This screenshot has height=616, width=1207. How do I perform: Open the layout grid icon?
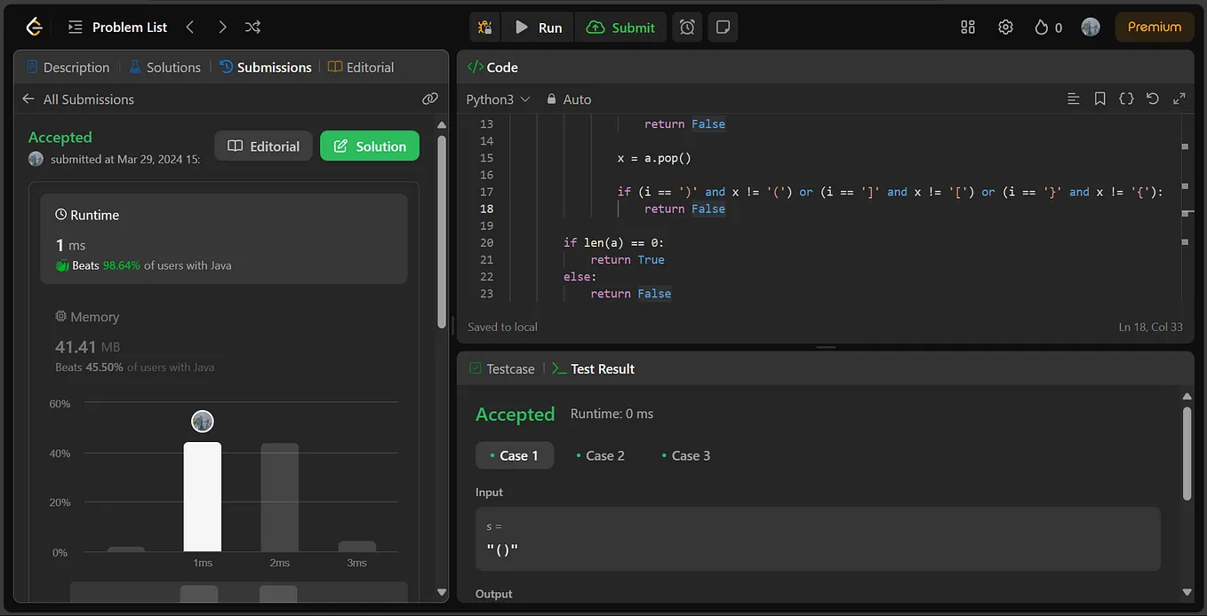tap(968, 28)
